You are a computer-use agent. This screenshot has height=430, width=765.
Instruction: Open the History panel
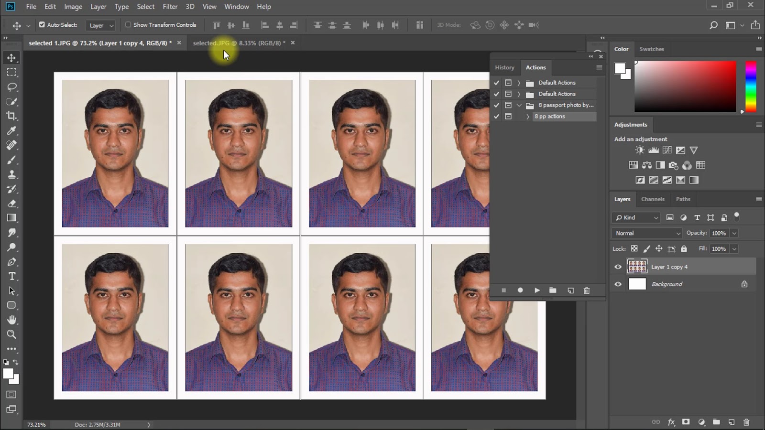tap(504, 67)
